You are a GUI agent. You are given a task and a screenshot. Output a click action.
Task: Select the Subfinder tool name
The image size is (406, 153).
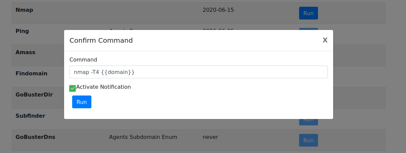tap(30, 116)
